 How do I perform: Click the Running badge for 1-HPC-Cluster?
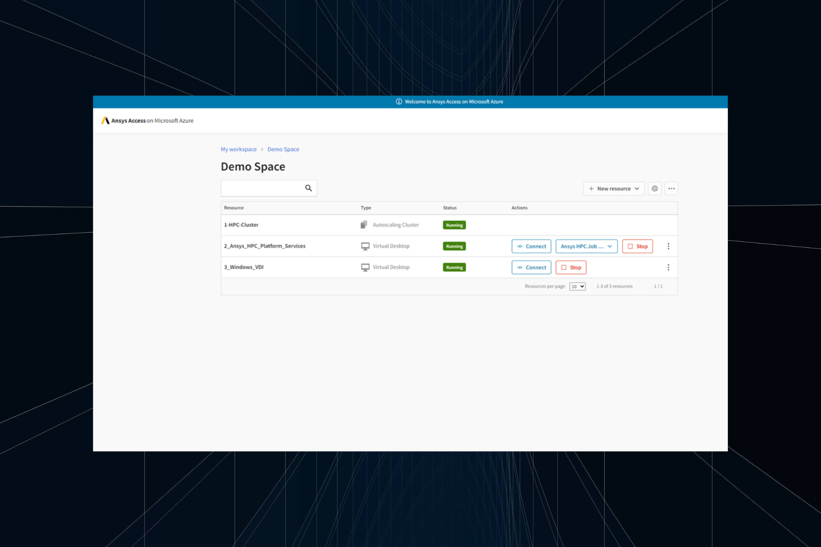click(454, 225)
